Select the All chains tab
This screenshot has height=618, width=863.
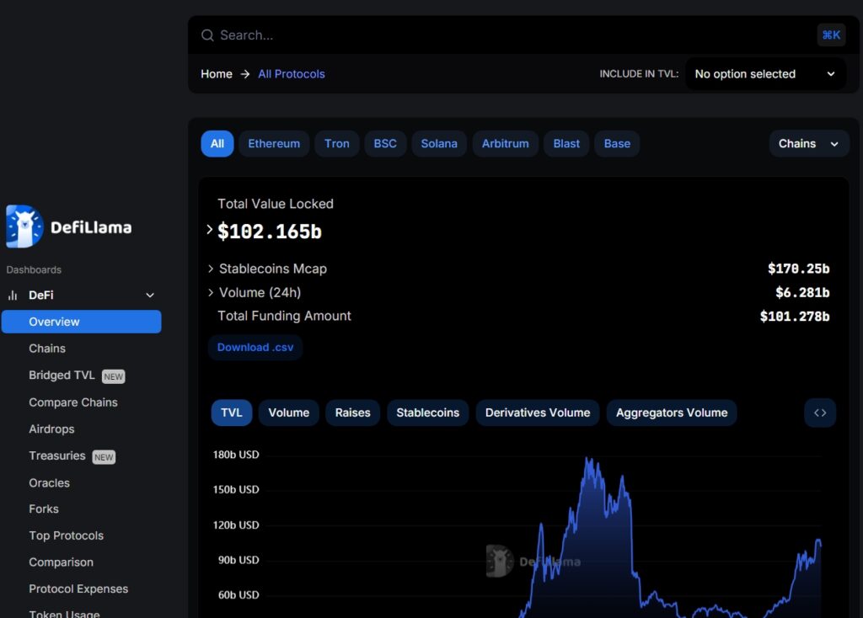click(217, 143)
